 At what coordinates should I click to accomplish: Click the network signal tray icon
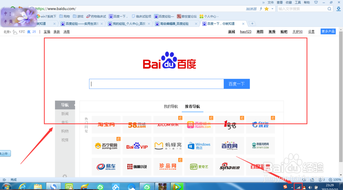click(298, 187)
